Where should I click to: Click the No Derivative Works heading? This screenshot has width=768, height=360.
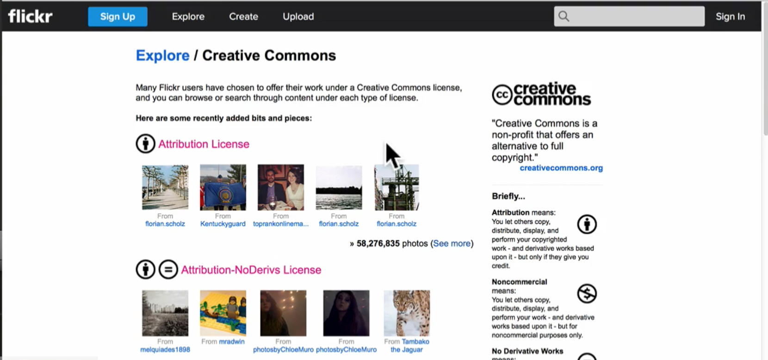[x=527, y=351]
